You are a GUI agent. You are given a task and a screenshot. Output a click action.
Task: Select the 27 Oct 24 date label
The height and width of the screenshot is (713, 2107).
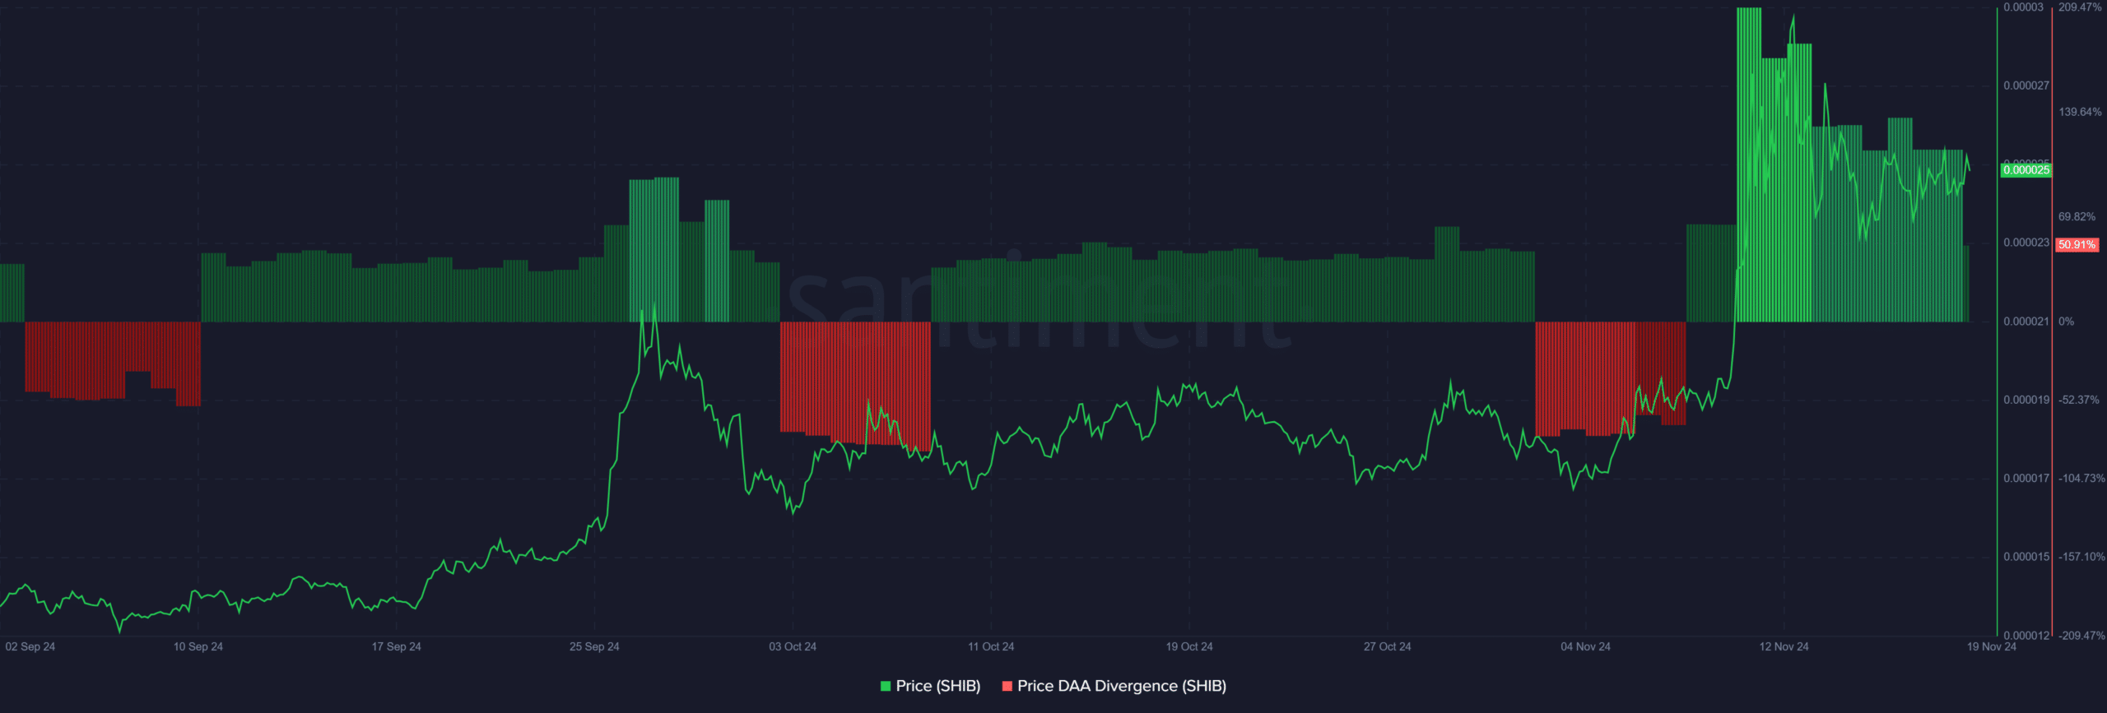coord(1387,646)
